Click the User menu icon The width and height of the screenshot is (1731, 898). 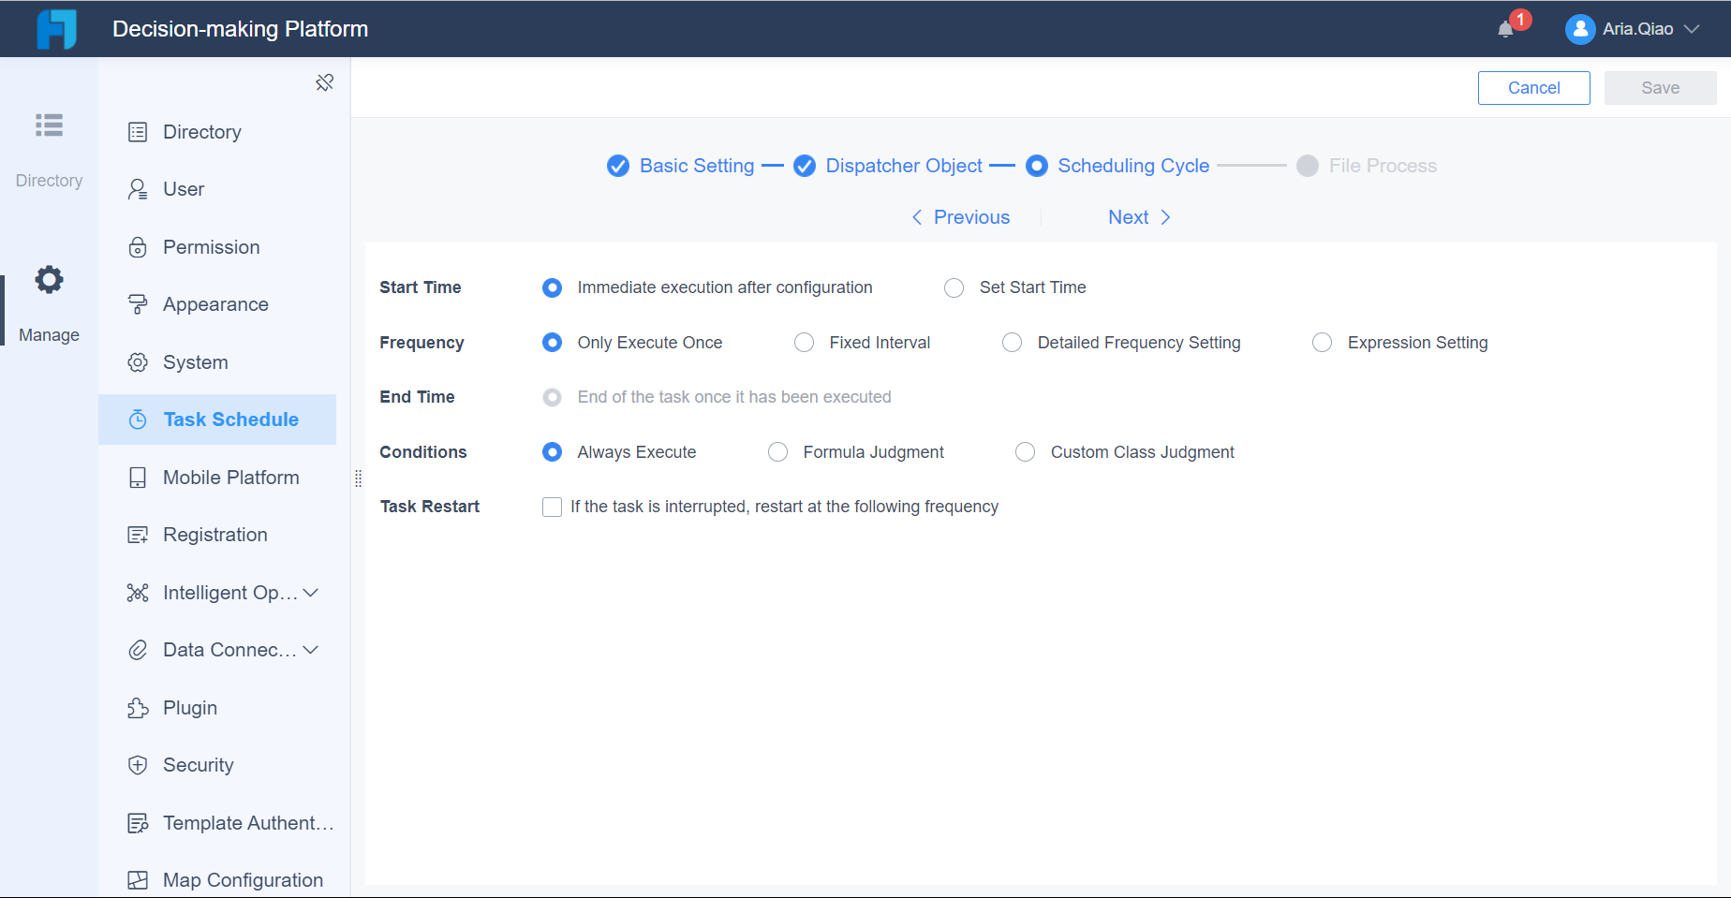pos(138,189)
